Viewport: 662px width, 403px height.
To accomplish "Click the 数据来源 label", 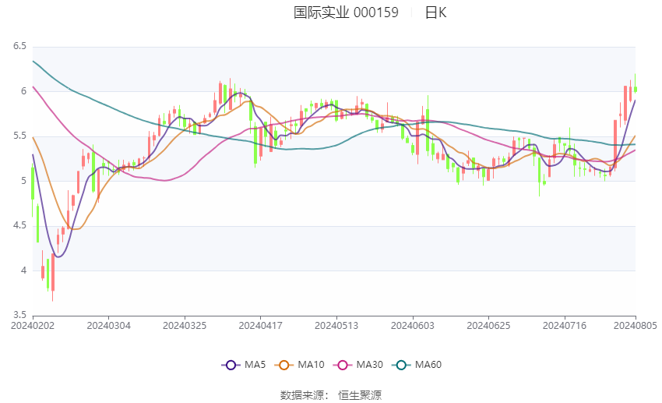I will pos(305,395).
